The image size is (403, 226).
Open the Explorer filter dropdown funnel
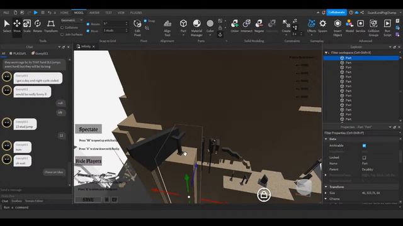(326, 53)
